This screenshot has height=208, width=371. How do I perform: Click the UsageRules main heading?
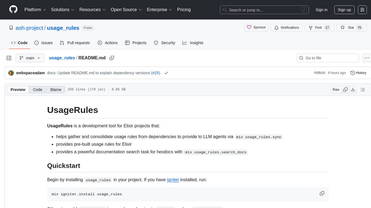click(x=73, y=110)
